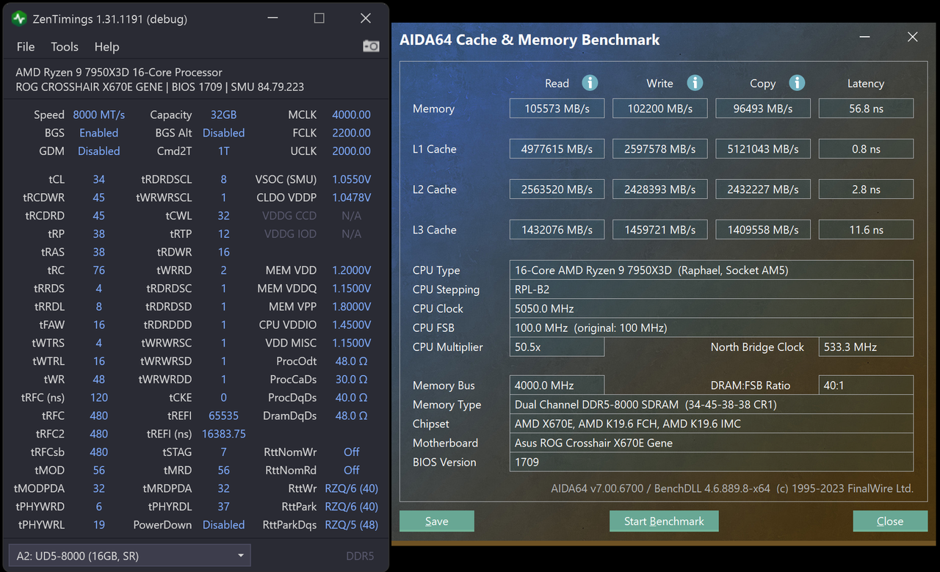Click the CPU Type field value
The width and height of the screenshot is (940, 572).
(x=712, y=270)
